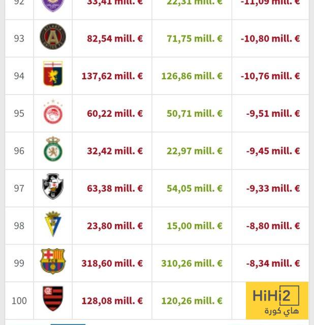The height and width of the screenshot is (325, 314).
Task: Open the Vasco da Gama crest
Action: point(53,188)
